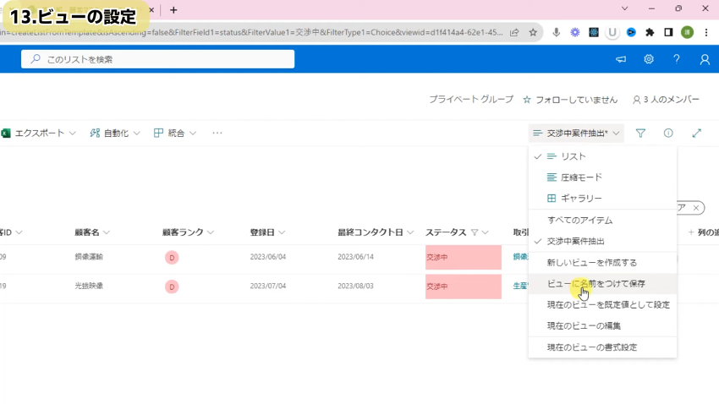The height and width of the screenshot is (404, 719).
Task: Open the filter pane funnel icon
Action: point(640,134)
